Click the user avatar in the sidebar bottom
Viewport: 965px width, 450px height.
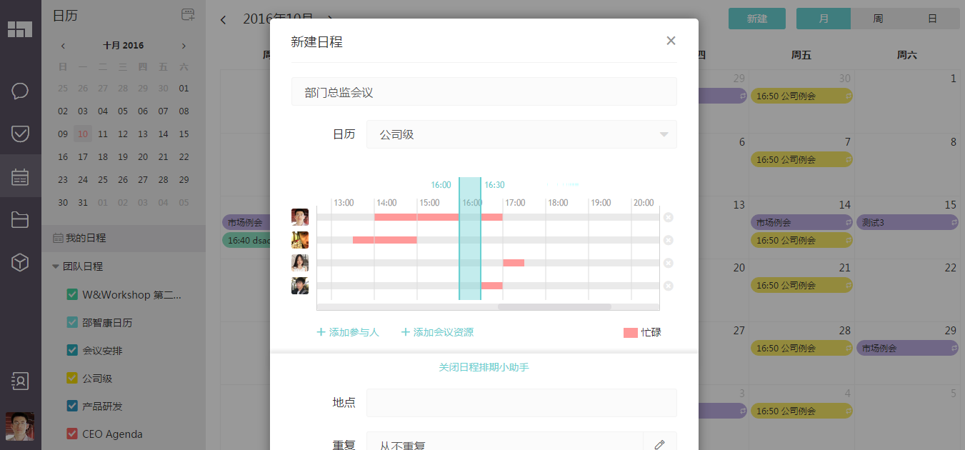click(x=20, y=426)
